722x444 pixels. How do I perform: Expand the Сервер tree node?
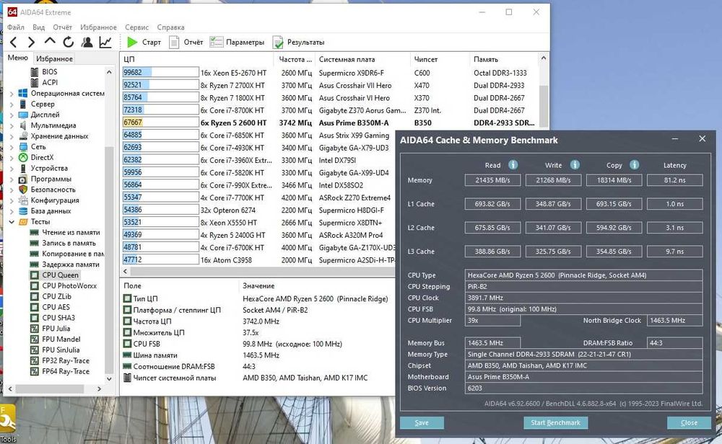[x=12, y=104]
